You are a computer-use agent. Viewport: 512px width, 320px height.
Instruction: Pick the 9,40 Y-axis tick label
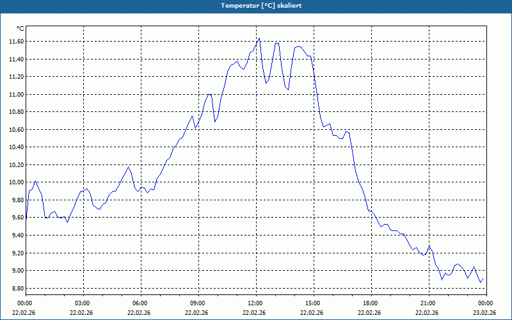coord(18,235)
